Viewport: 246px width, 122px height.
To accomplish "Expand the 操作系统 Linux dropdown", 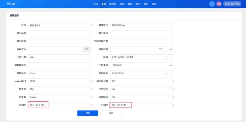I will point(59,73).
